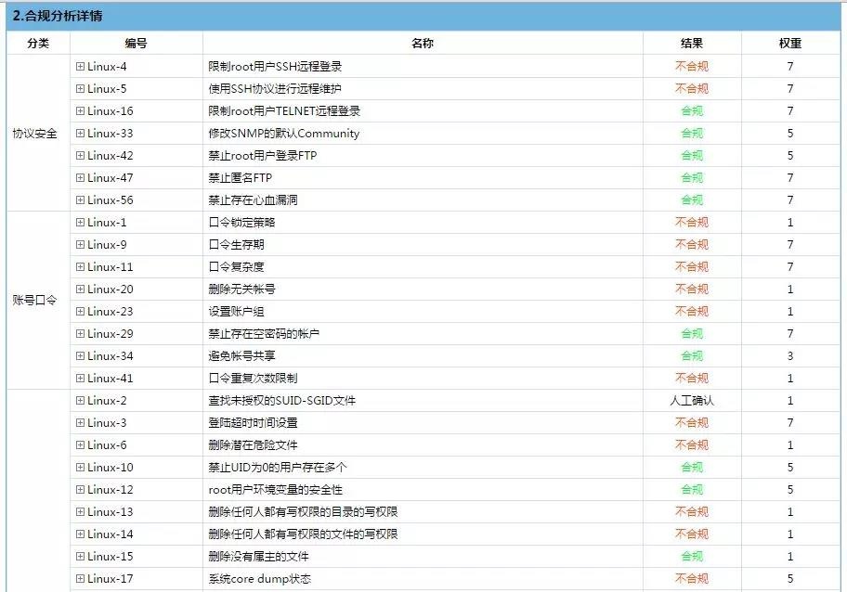Expand the Linux-11 password complexity row

pyautogui.click(x=80, y=267)
